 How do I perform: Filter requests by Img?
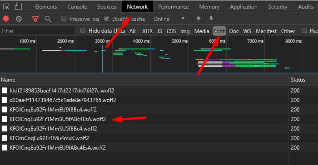point(185,31)
